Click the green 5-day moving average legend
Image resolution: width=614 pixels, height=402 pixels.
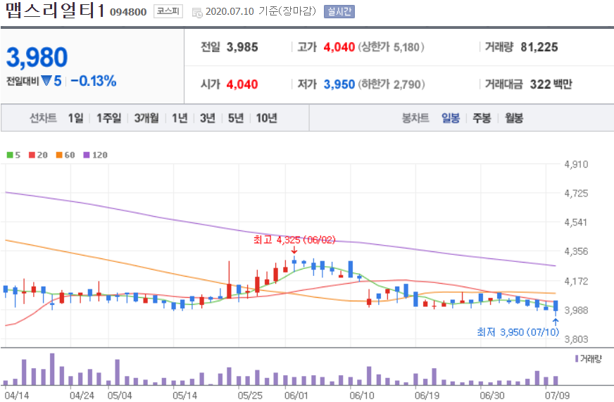pos(13,155)
